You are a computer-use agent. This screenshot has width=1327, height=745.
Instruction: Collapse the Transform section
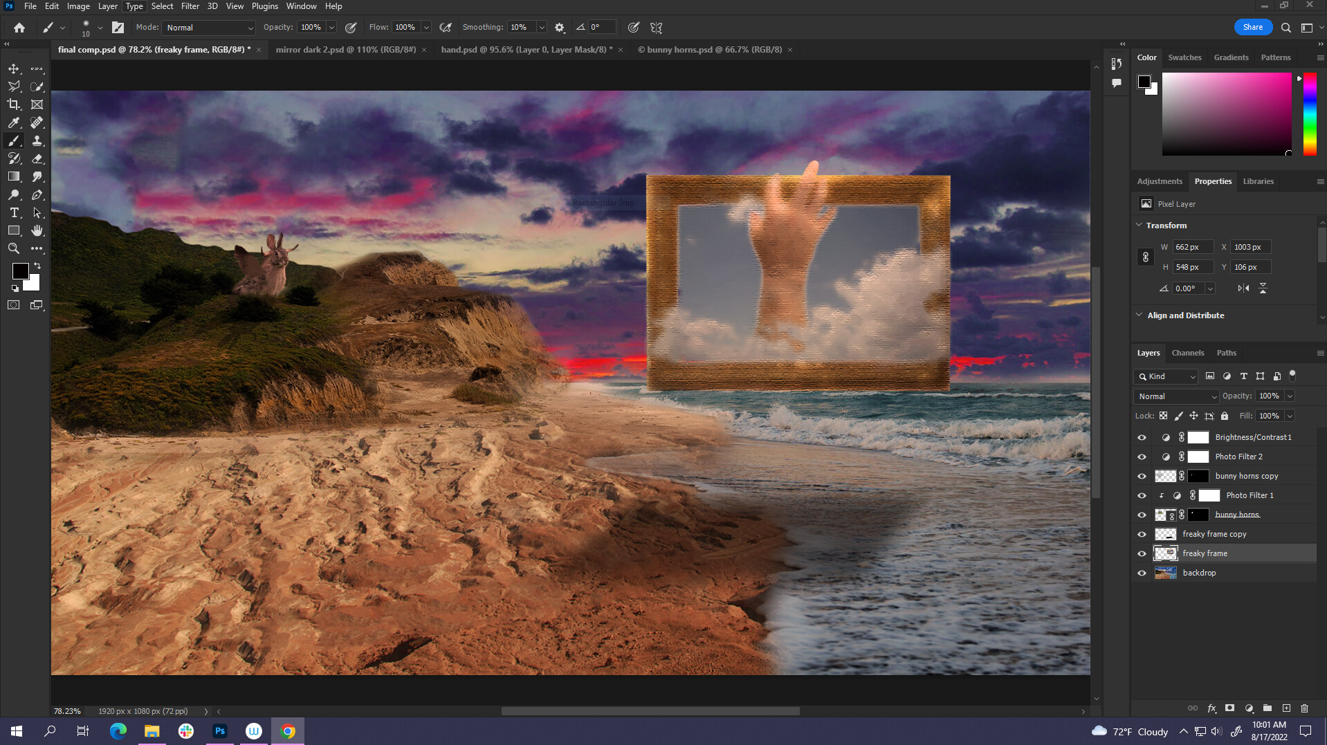(1140, 225)
